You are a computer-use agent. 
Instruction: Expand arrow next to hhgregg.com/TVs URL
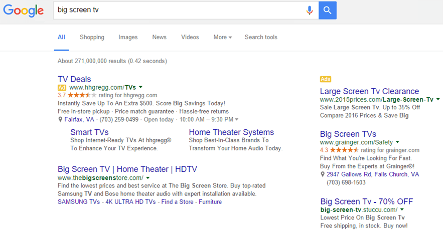click(x=141, y=87)
